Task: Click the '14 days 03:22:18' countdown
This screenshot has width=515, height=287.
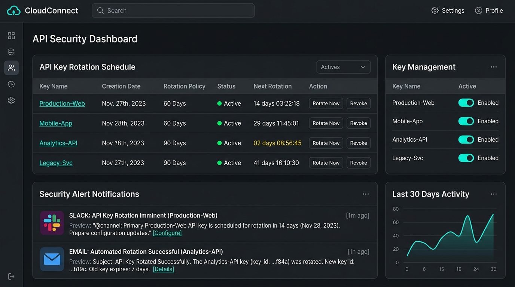Action: pos(277,104)
